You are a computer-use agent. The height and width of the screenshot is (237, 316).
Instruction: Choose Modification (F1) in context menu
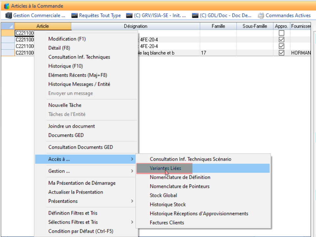pos(67,39)
